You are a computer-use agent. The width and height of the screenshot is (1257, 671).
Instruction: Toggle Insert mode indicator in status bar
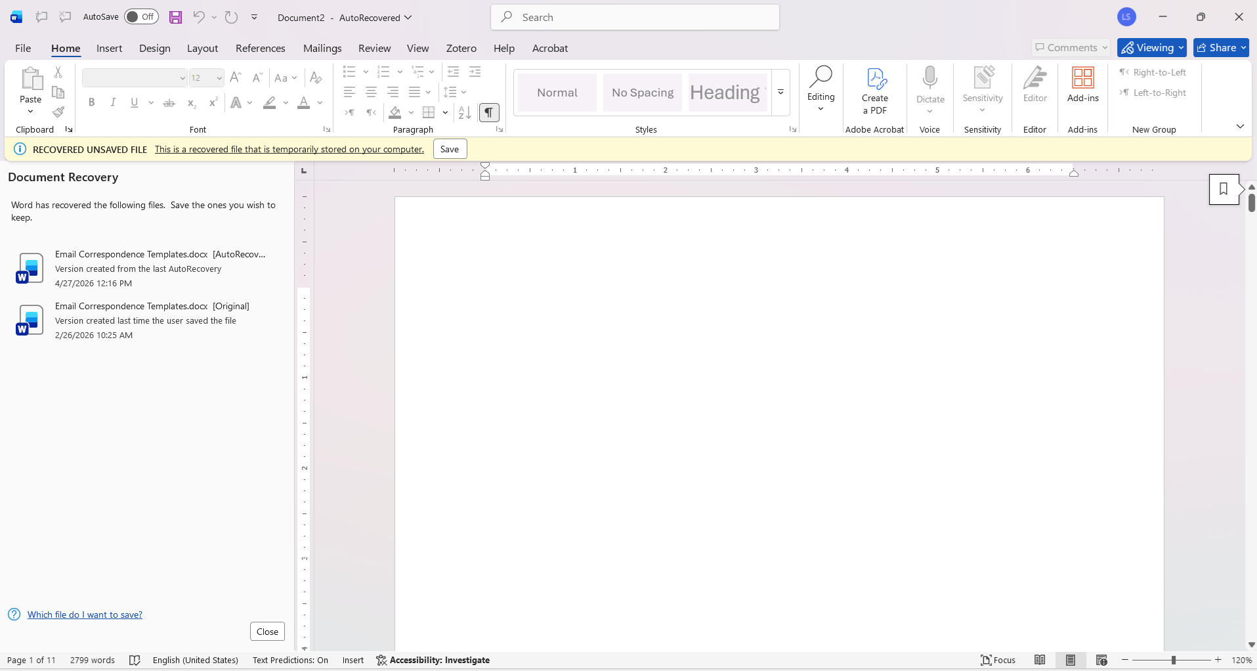[x=352, y=660]
